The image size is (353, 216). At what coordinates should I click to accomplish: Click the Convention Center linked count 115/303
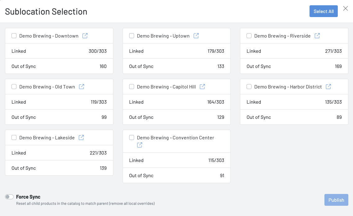pyautogui.click(x=216, y=160)
